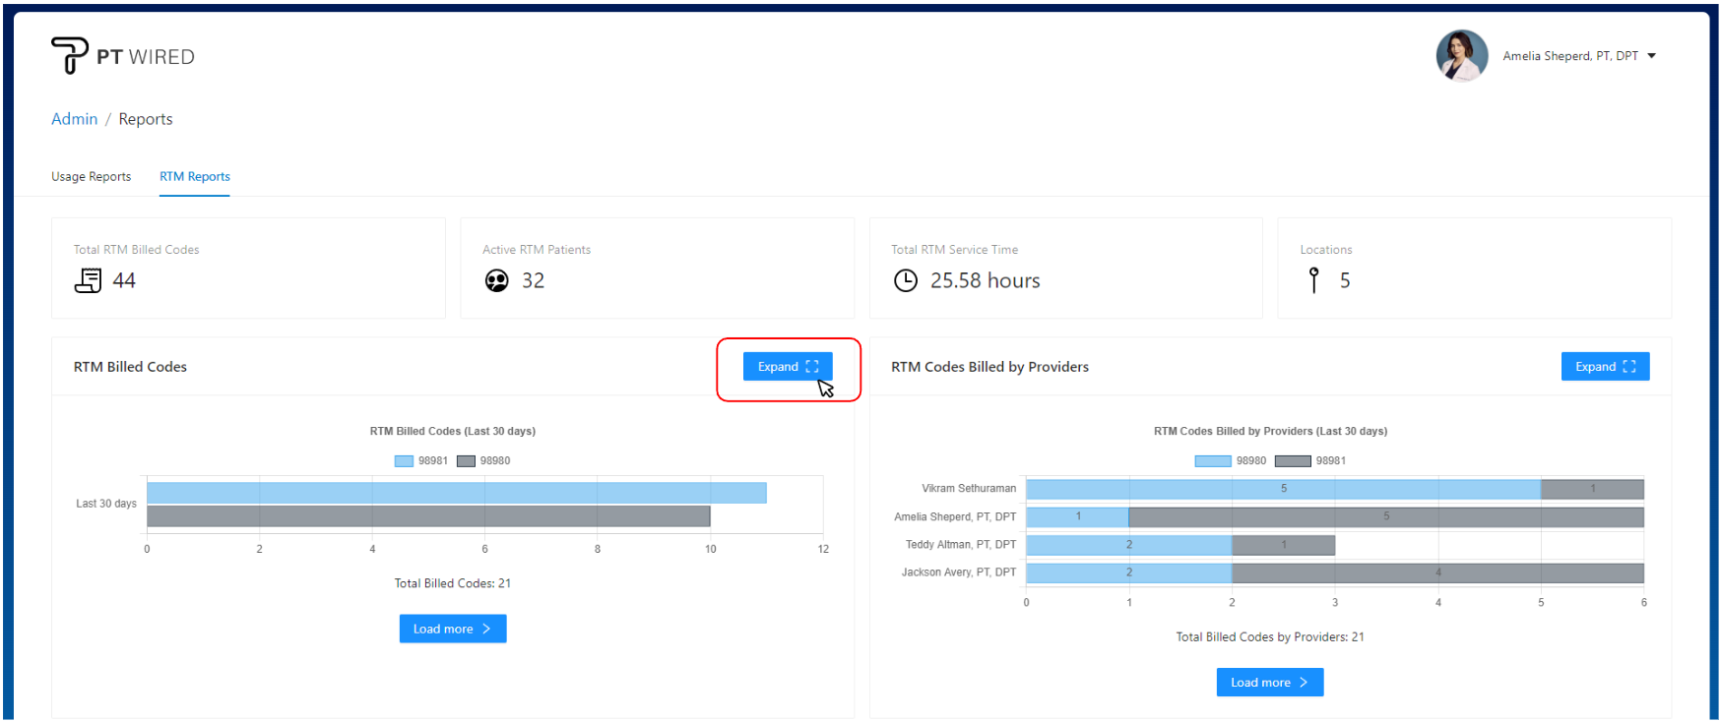Viewport: 1721px width, 722px height.
Task: Click Amelia Sheperd's profile avatar
Action: coord(1461,55)
